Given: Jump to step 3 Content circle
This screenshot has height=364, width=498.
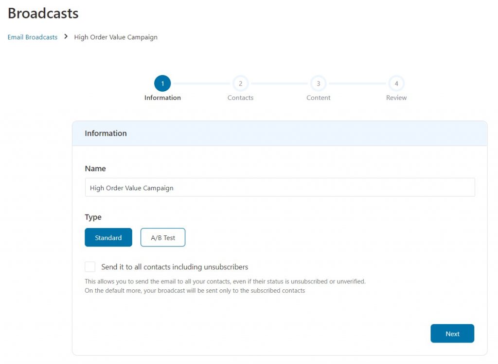Looking at the screenshot, I should (318, 83).
